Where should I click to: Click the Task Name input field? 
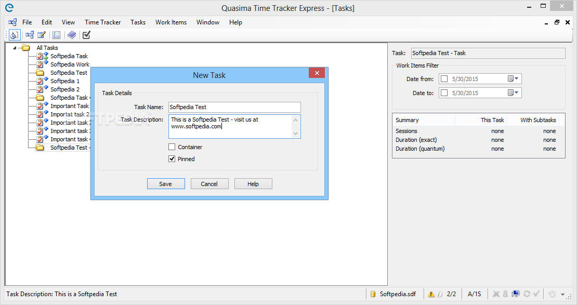coord(234,107)
